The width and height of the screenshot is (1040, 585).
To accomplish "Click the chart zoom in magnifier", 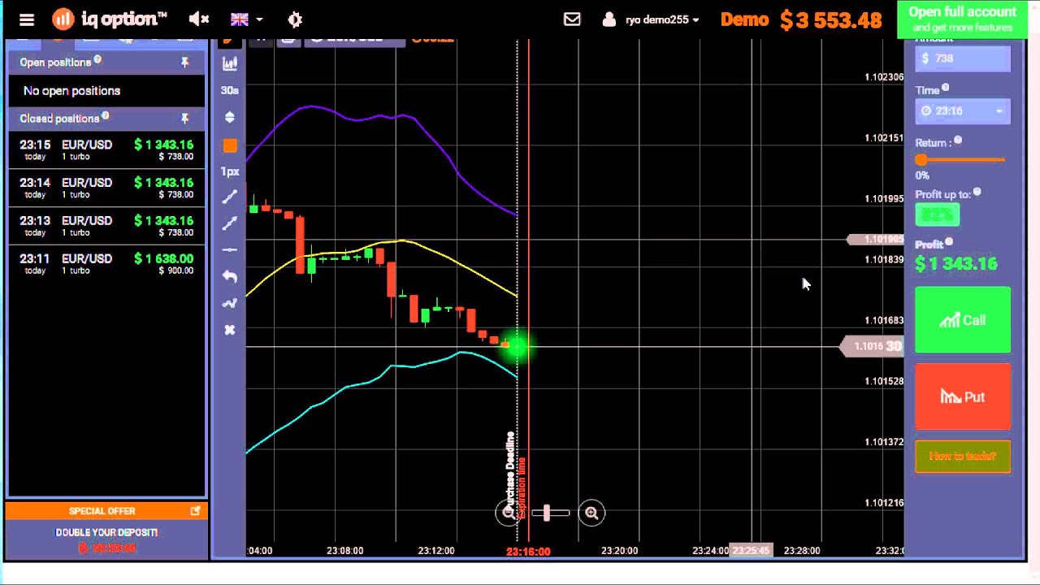I will click(x=591, y=513).
